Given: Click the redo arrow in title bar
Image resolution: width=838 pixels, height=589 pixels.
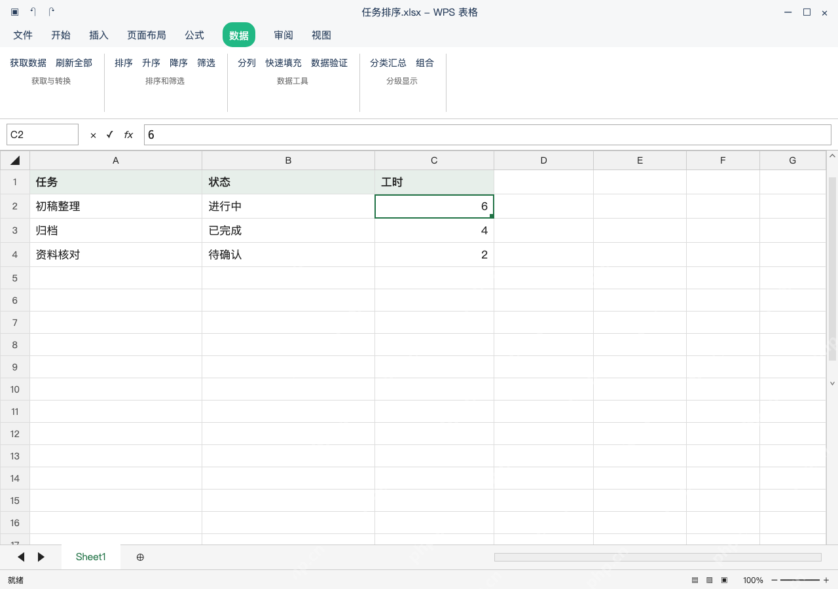Looking at the screenshot, I should [x=52, y=12].
